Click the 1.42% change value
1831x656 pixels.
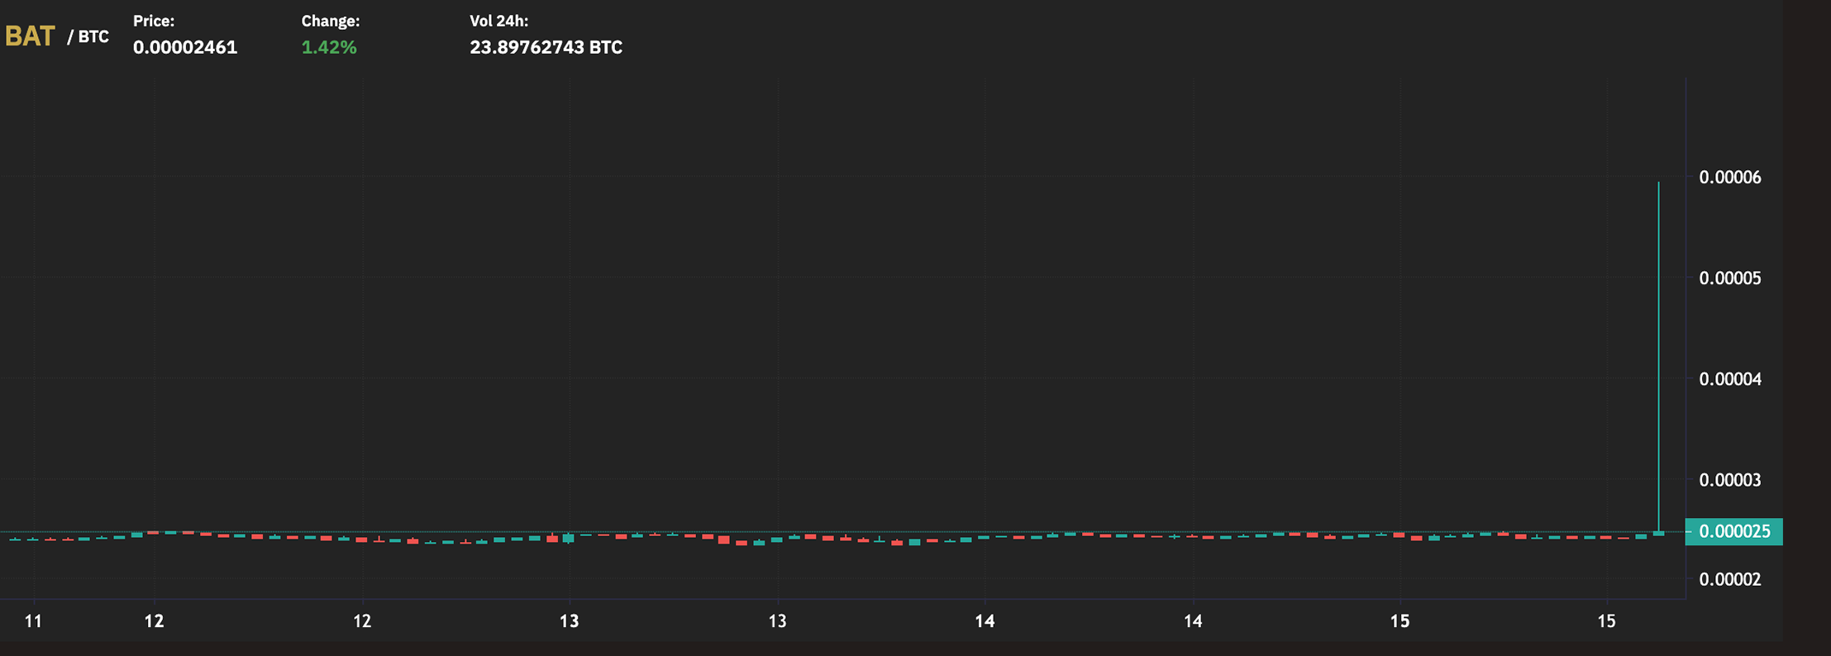point(329,47)
